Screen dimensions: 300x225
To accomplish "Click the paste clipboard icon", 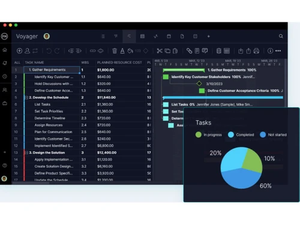I will click(x=175, y=51).
